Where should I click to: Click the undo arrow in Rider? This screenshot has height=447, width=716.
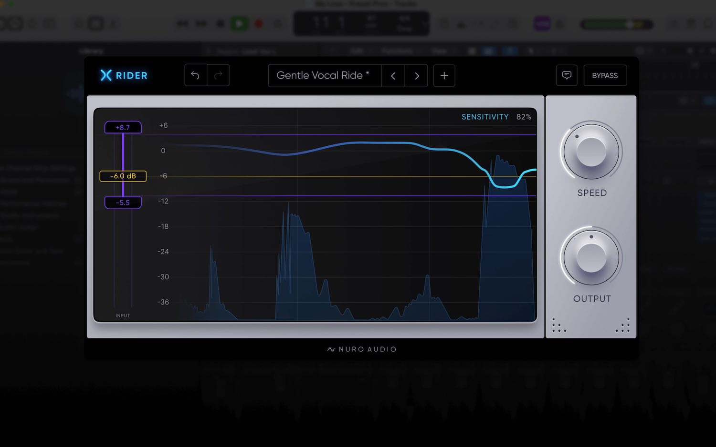tap(196, 75)
